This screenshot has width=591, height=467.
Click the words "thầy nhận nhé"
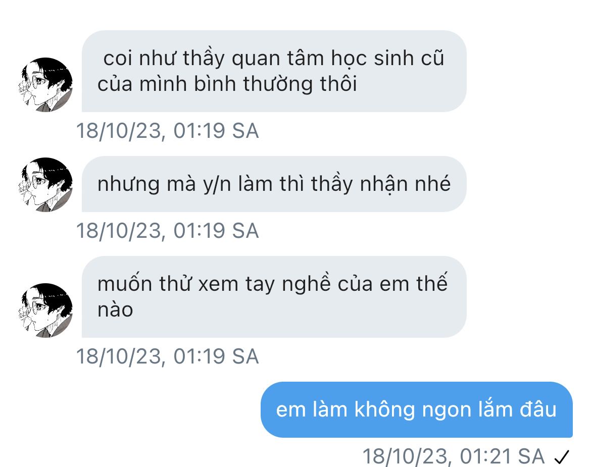(381, 184)
